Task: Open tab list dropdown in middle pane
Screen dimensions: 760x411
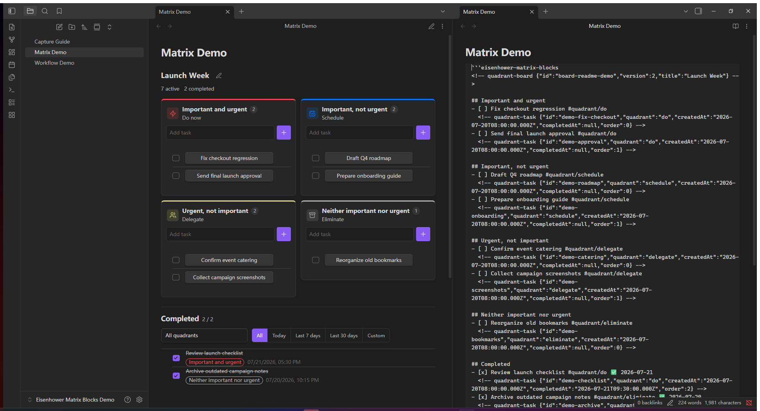Action: pyautogui.click(x=443, y=11)
